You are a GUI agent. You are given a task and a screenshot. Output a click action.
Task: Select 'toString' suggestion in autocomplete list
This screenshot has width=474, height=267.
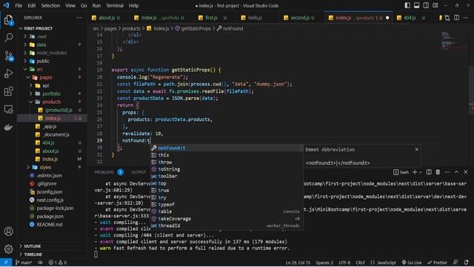227,169
